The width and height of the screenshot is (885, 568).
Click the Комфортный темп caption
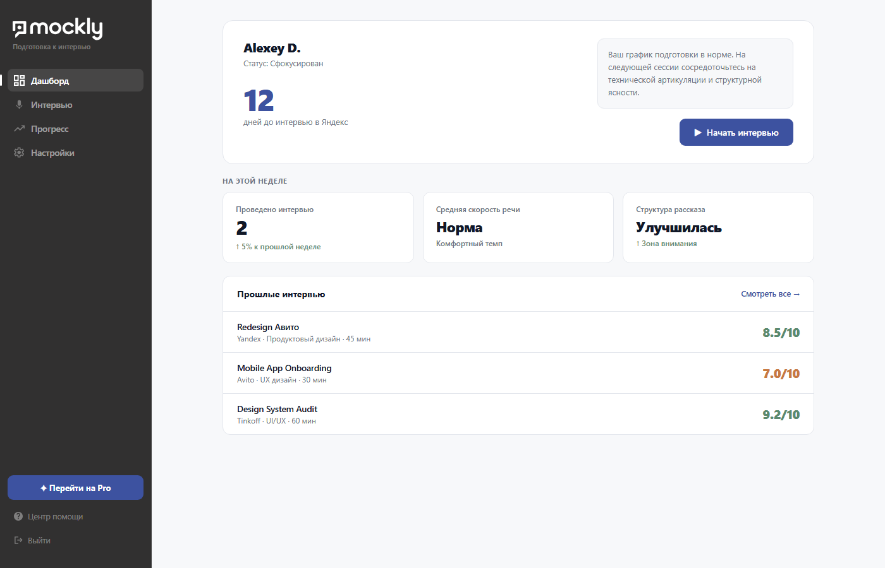pos(469,244)
